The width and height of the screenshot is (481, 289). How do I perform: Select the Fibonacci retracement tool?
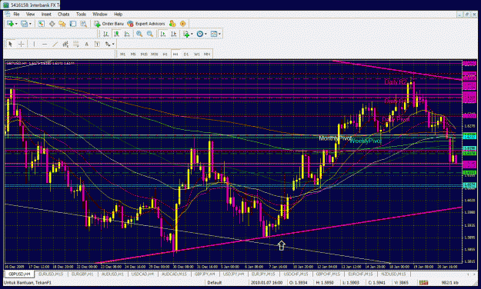click(75, 44)
